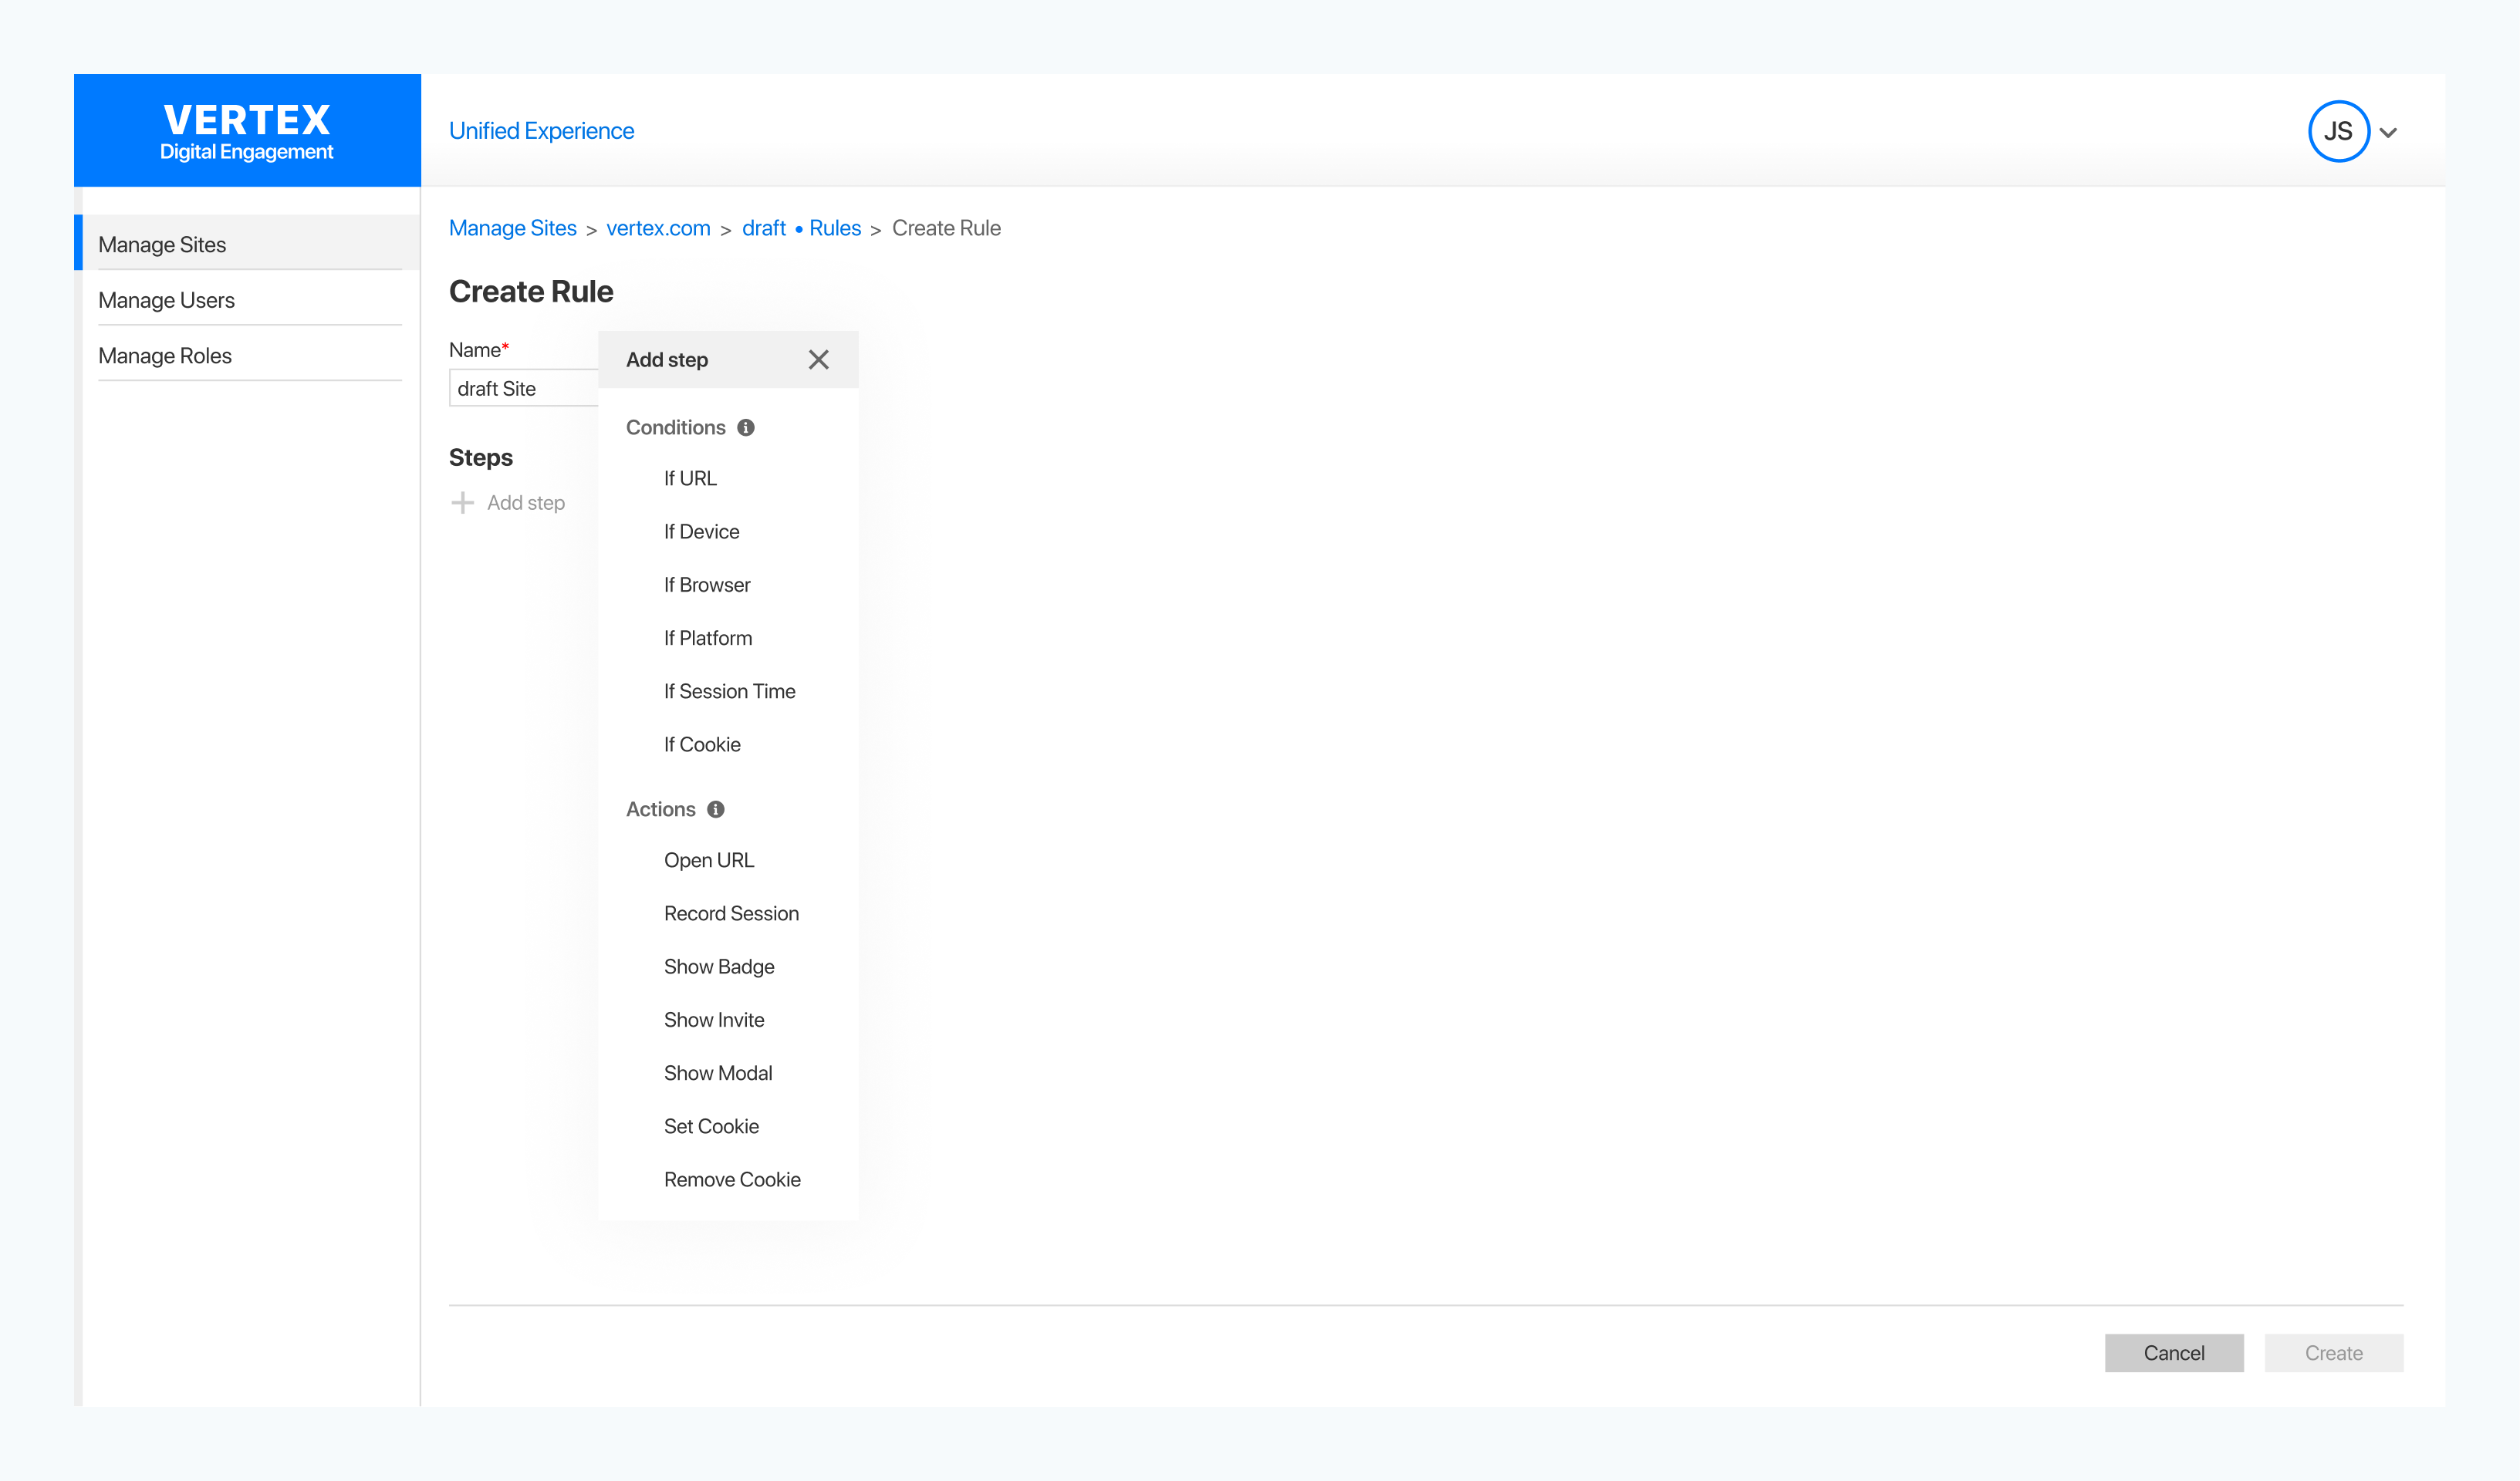Select the If URL condition
This screenshot has height=1481, width=2520.
pos(690,479)
